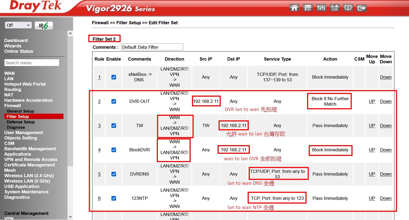The width and height of the screenshot is (409, 220).
Task: Click the logout arrow icon
Action: pyautogui.click(x=361, y=8)
